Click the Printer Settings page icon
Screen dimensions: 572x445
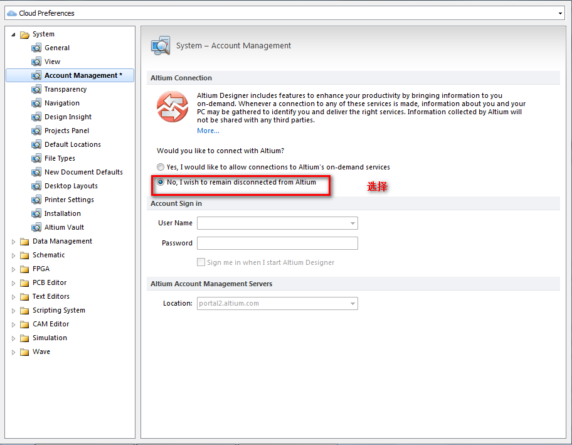tap(36, 200)
